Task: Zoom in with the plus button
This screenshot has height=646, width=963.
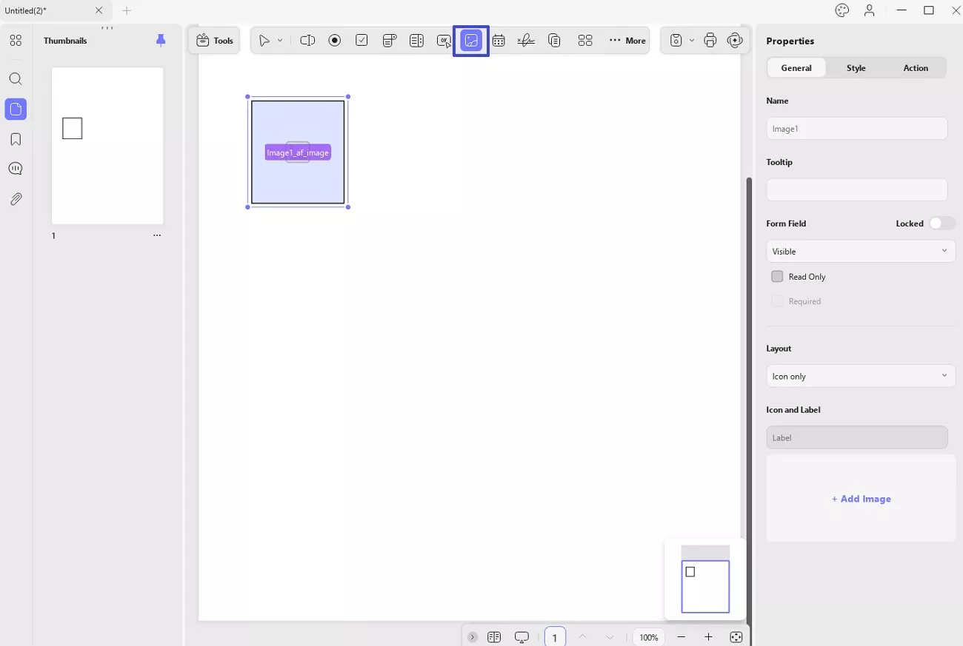Action: 708,637
